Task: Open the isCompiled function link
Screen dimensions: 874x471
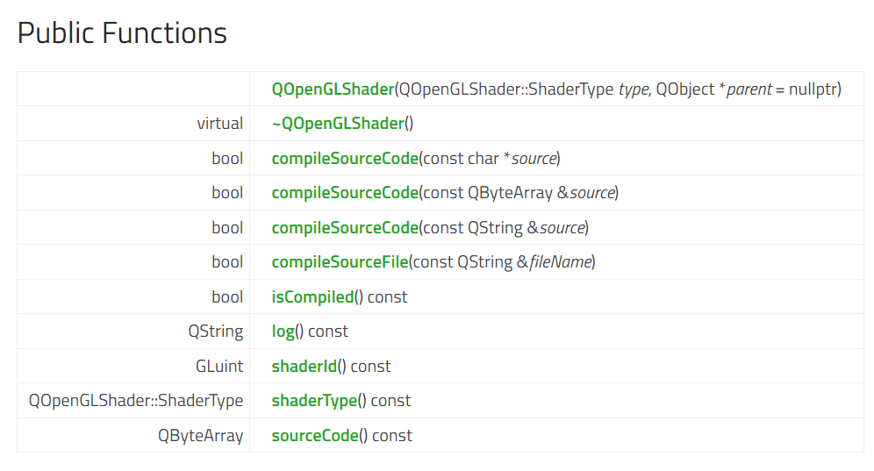Action: point(312,296)
